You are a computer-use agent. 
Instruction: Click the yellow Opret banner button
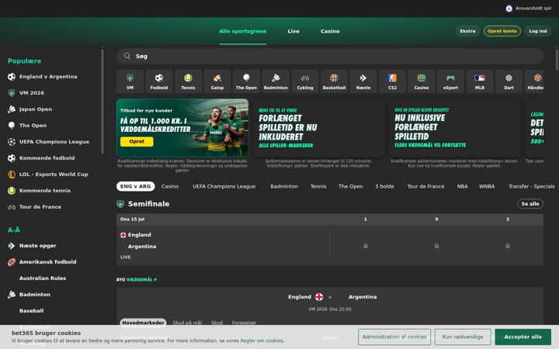click(137, 142)
